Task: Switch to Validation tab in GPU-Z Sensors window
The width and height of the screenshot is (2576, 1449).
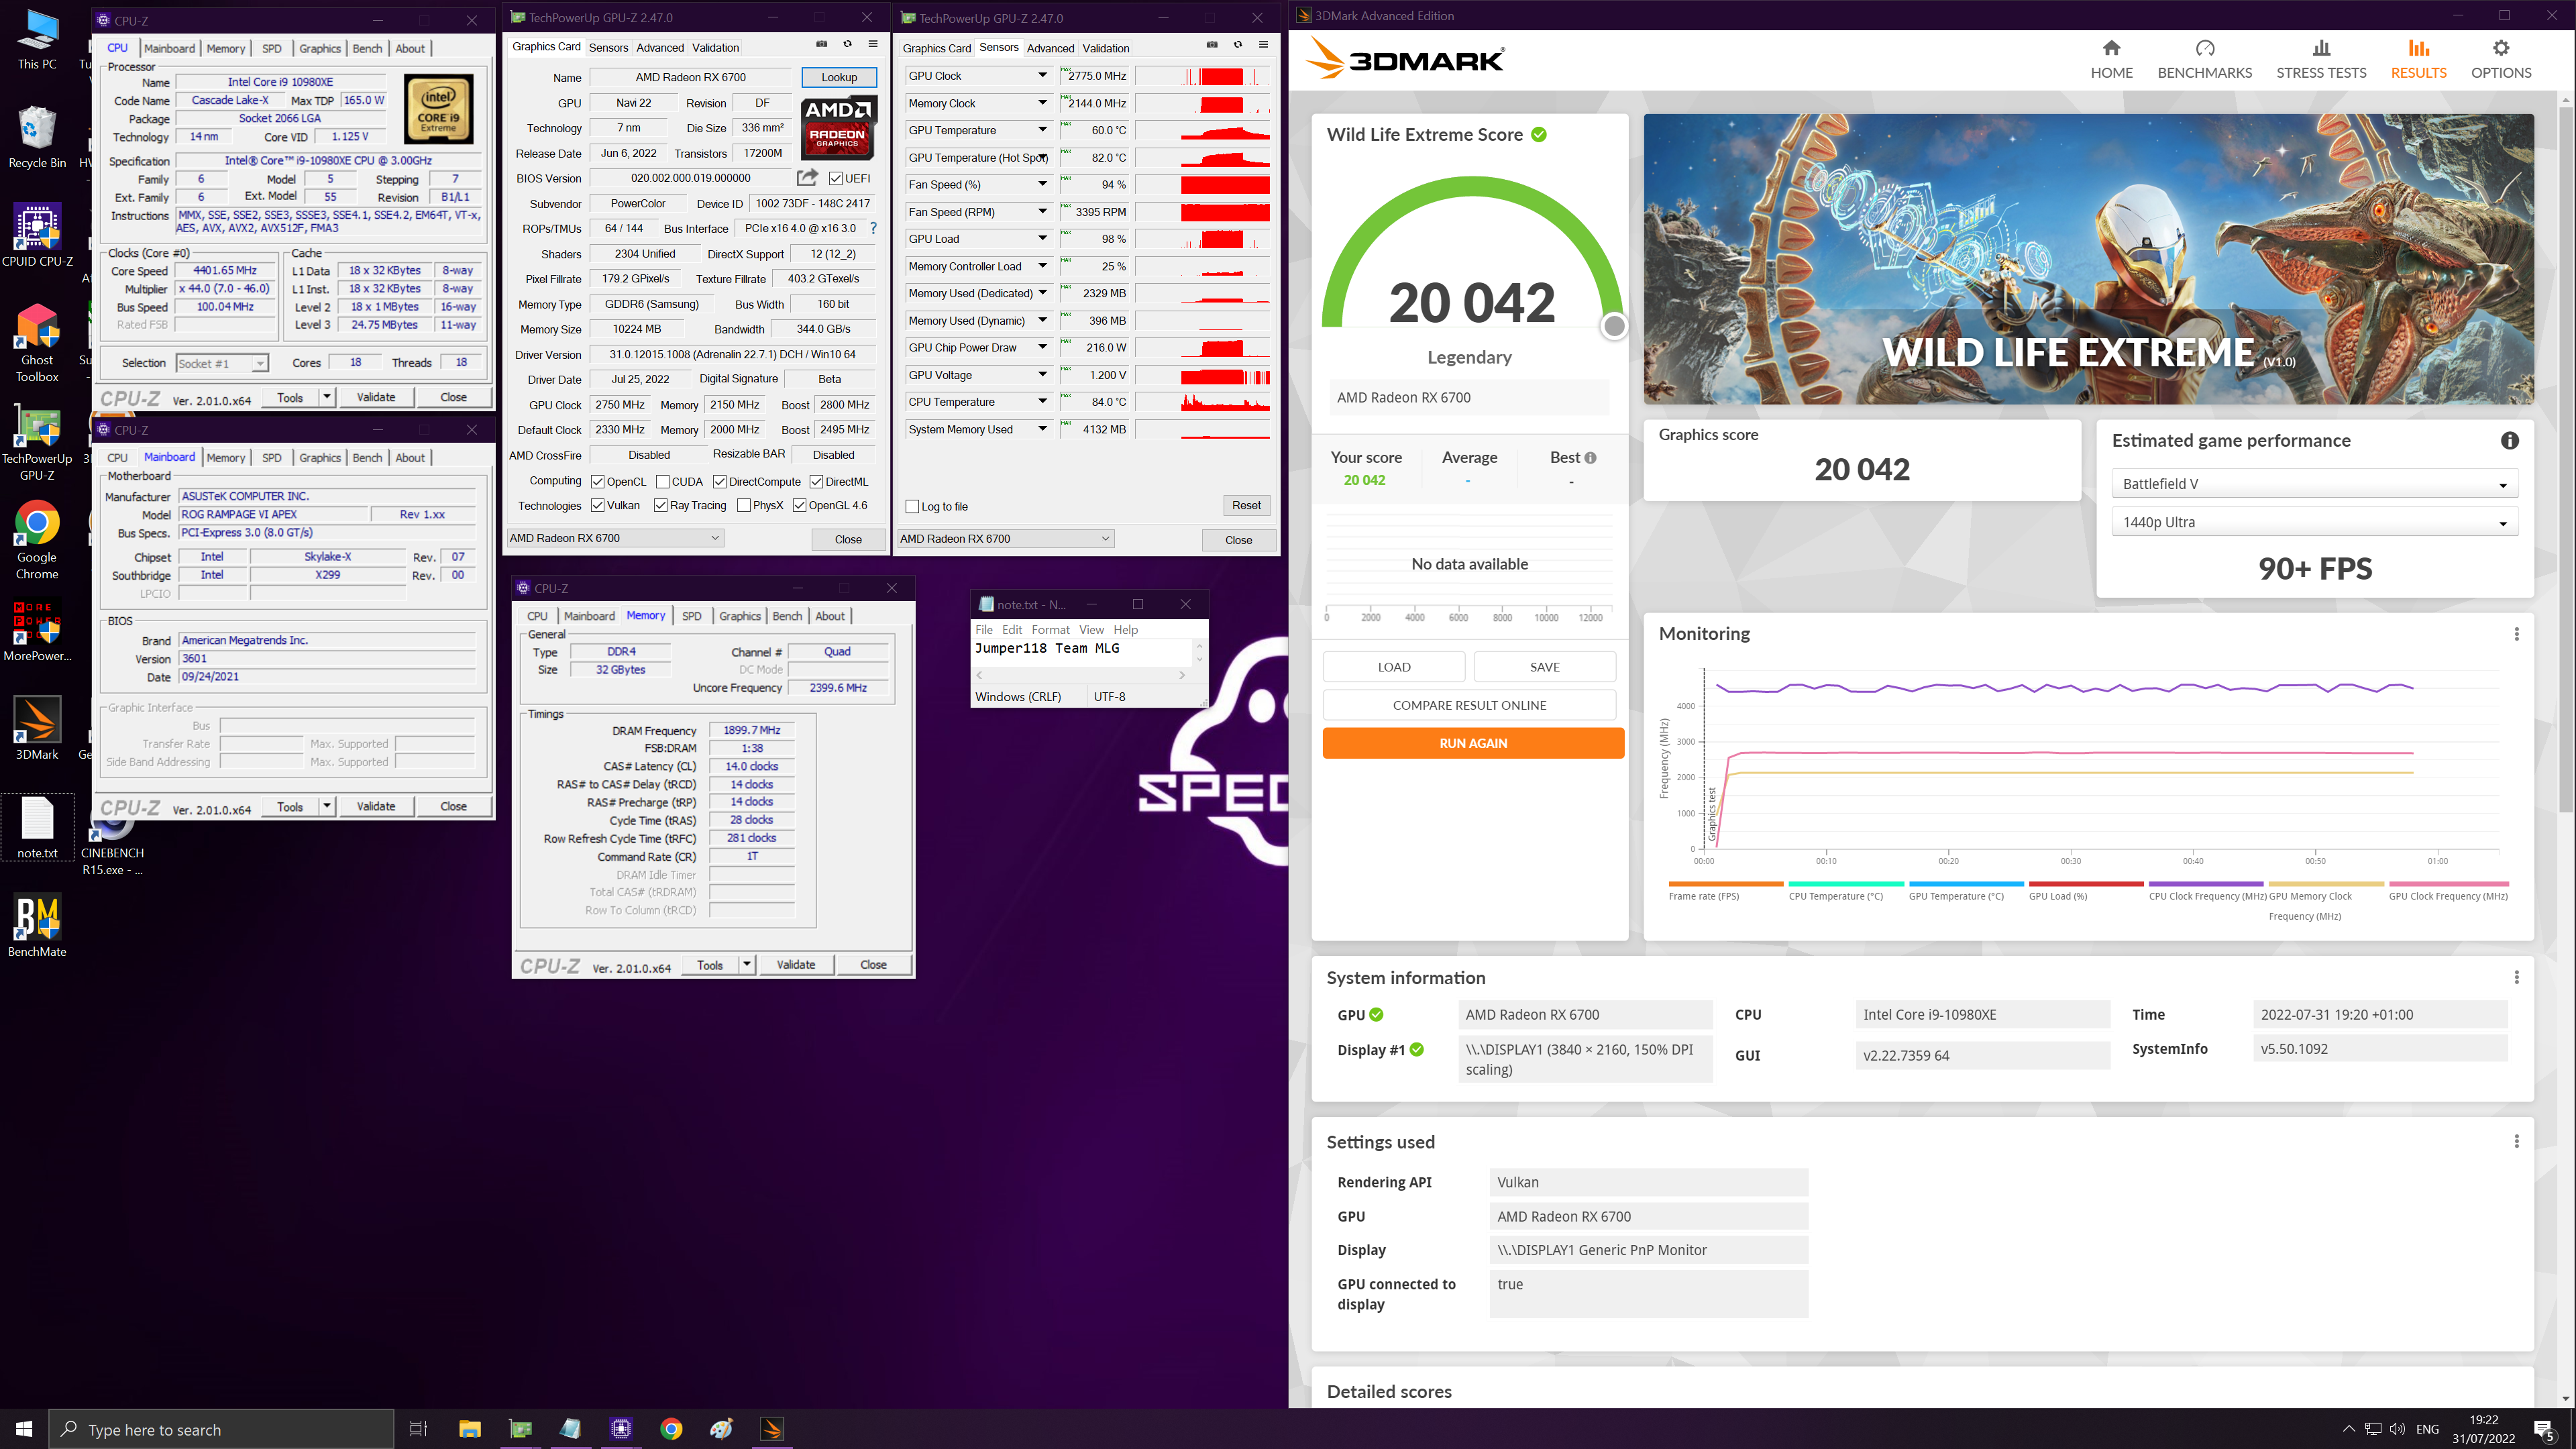Action: [x=1106, y=48]
